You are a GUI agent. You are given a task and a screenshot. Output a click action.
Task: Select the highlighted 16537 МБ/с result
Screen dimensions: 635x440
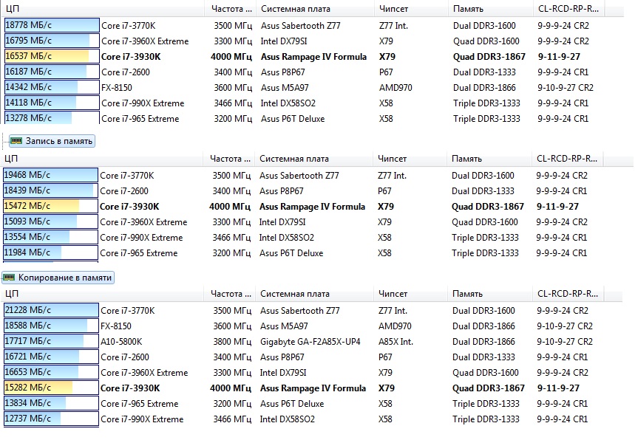click(52, 56)
